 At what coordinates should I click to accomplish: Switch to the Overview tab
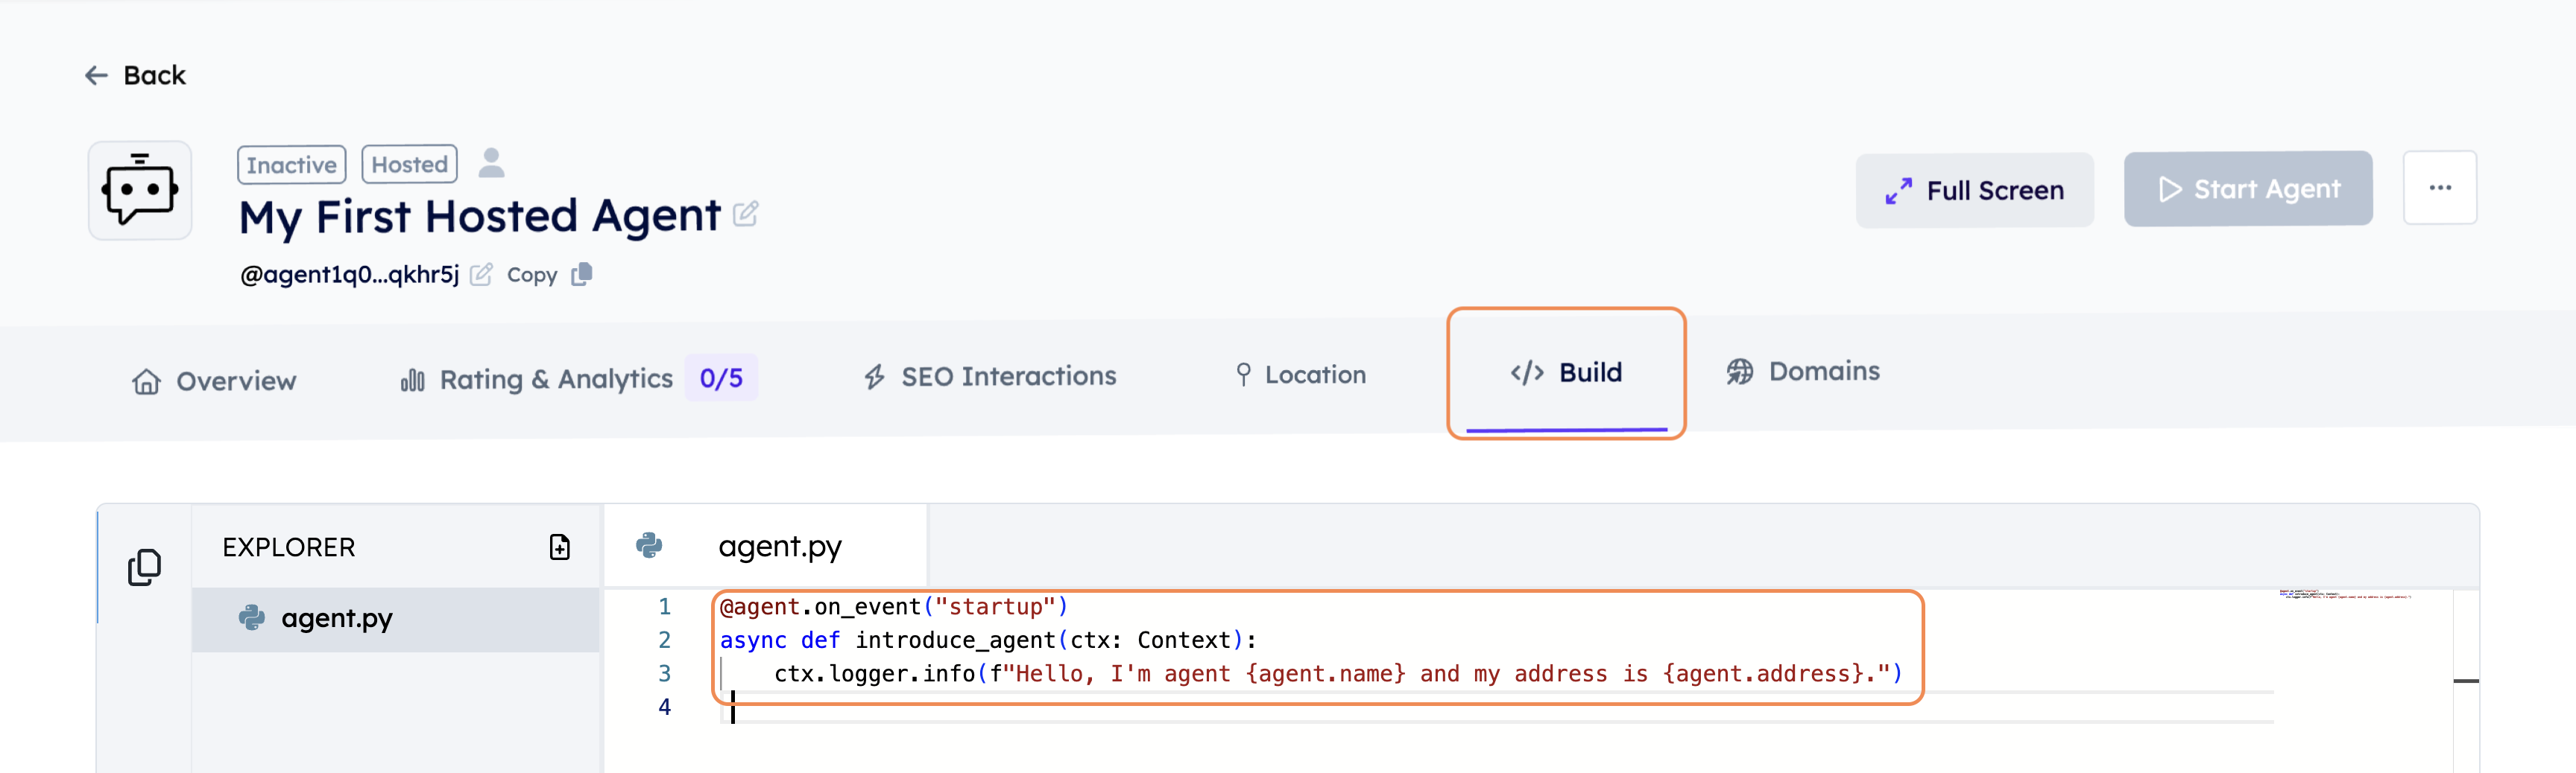(214, 381)
